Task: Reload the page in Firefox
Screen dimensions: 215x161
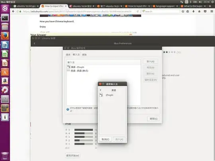Action: pyautogui.click(x=137, y=12)
